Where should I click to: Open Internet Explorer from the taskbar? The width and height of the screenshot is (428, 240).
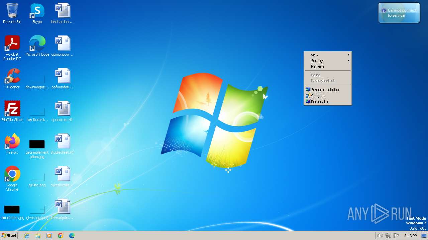[26, 236]
